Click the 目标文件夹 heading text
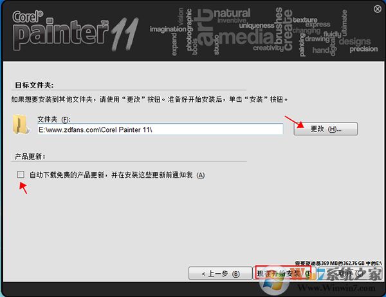This screenshot has width=386, height=297. 34,85
